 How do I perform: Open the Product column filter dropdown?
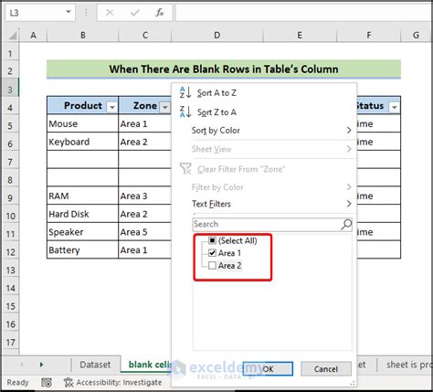(112, 107)
